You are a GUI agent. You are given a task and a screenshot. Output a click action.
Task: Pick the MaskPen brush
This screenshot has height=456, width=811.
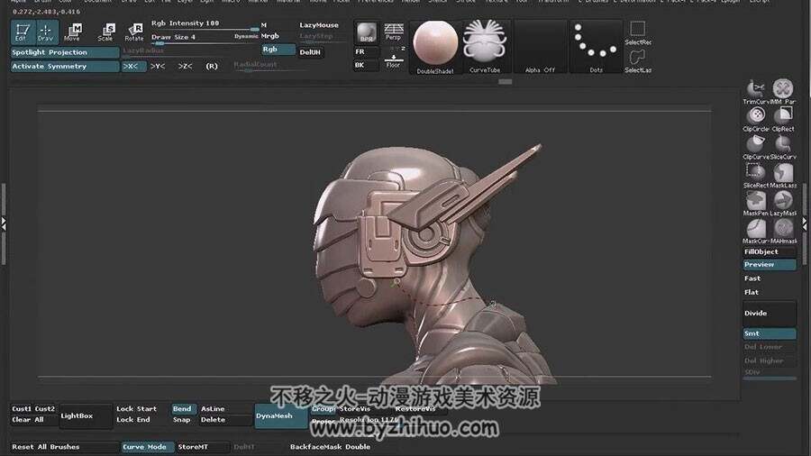click(x=756, y=203)
